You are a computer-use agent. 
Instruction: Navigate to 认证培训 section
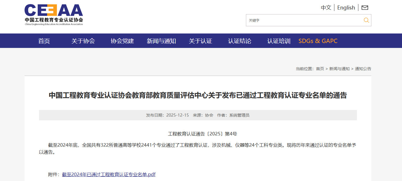pos(279,41)
